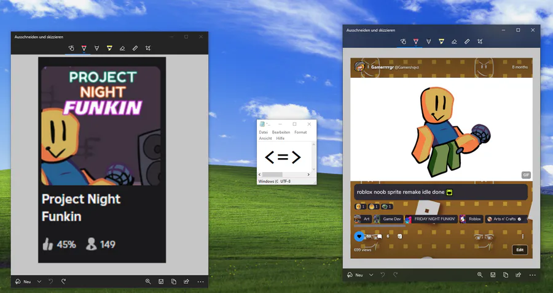Undo in Project Night Funkin window
The image size is (553, 293).
point(51,281)
